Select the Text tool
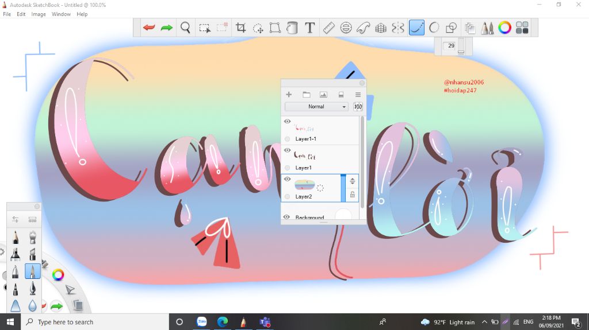Viewport: 589px width, 330px height. 310,28
